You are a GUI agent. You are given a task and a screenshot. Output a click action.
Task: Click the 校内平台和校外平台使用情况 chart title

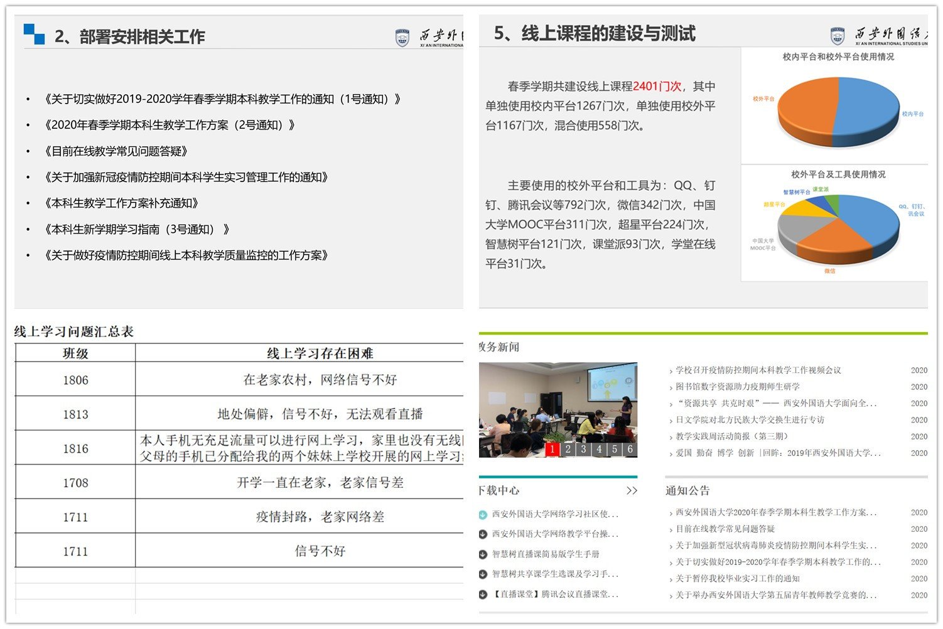coord(838,57)
